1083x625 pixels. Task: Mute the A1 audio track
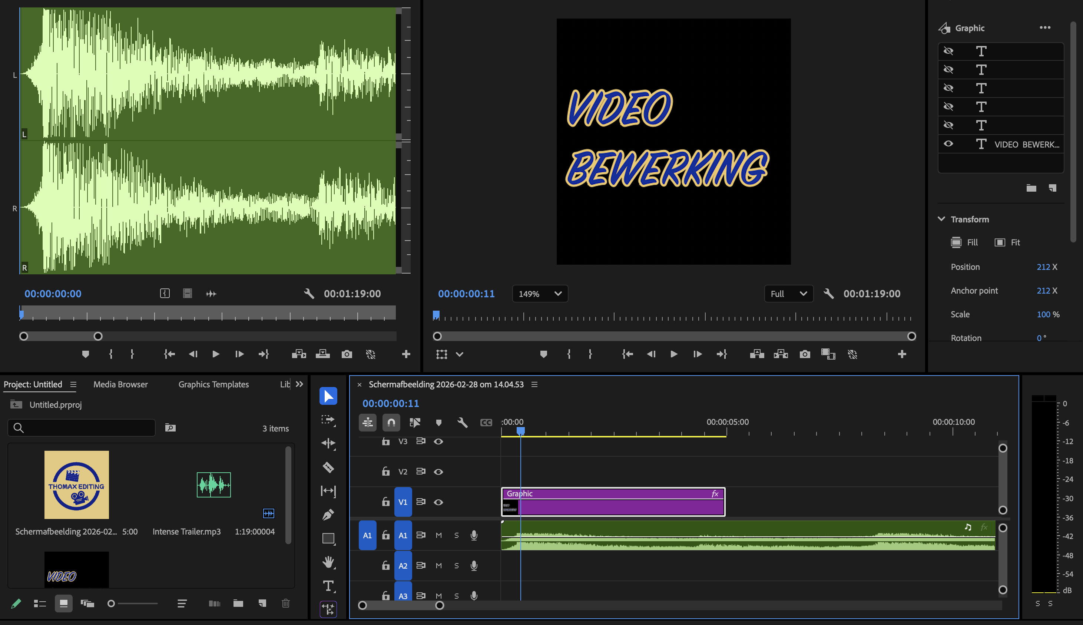tap(438, 535)
